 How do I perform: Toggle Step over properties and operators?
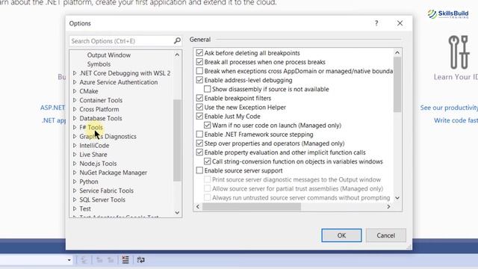(199, 143)
